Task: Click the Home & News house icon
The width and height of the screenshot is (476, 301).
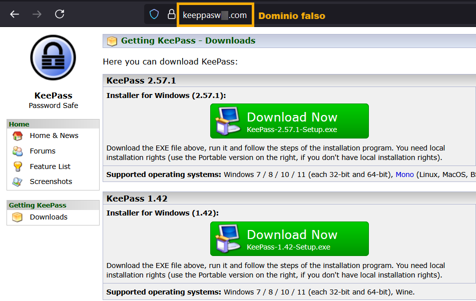Action: (x=18, y=136)
